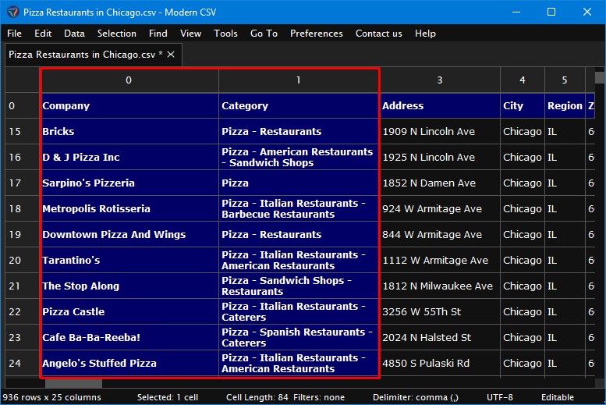Open the Find menu
Image resolution: width=606 pixels, height=405 pixels.
click(158, 34)
